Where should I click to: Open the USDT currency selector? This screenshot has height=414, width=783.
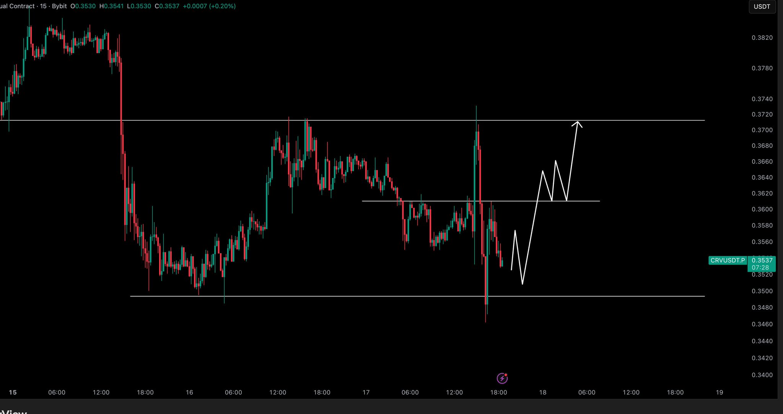coord(762,6)
